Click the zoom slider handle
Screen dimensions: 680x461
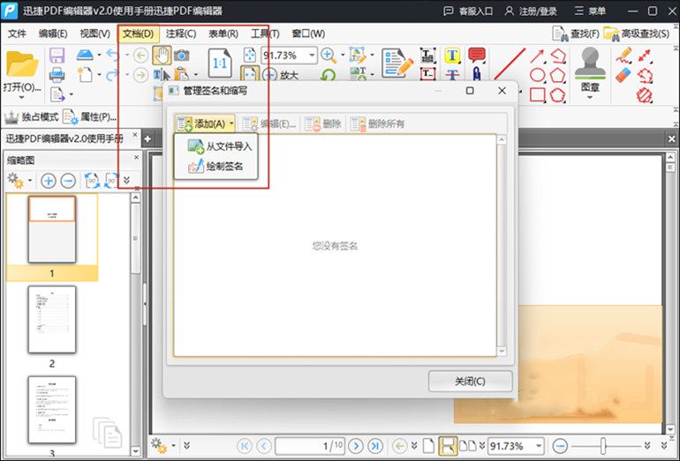click(x=603, y=446)
